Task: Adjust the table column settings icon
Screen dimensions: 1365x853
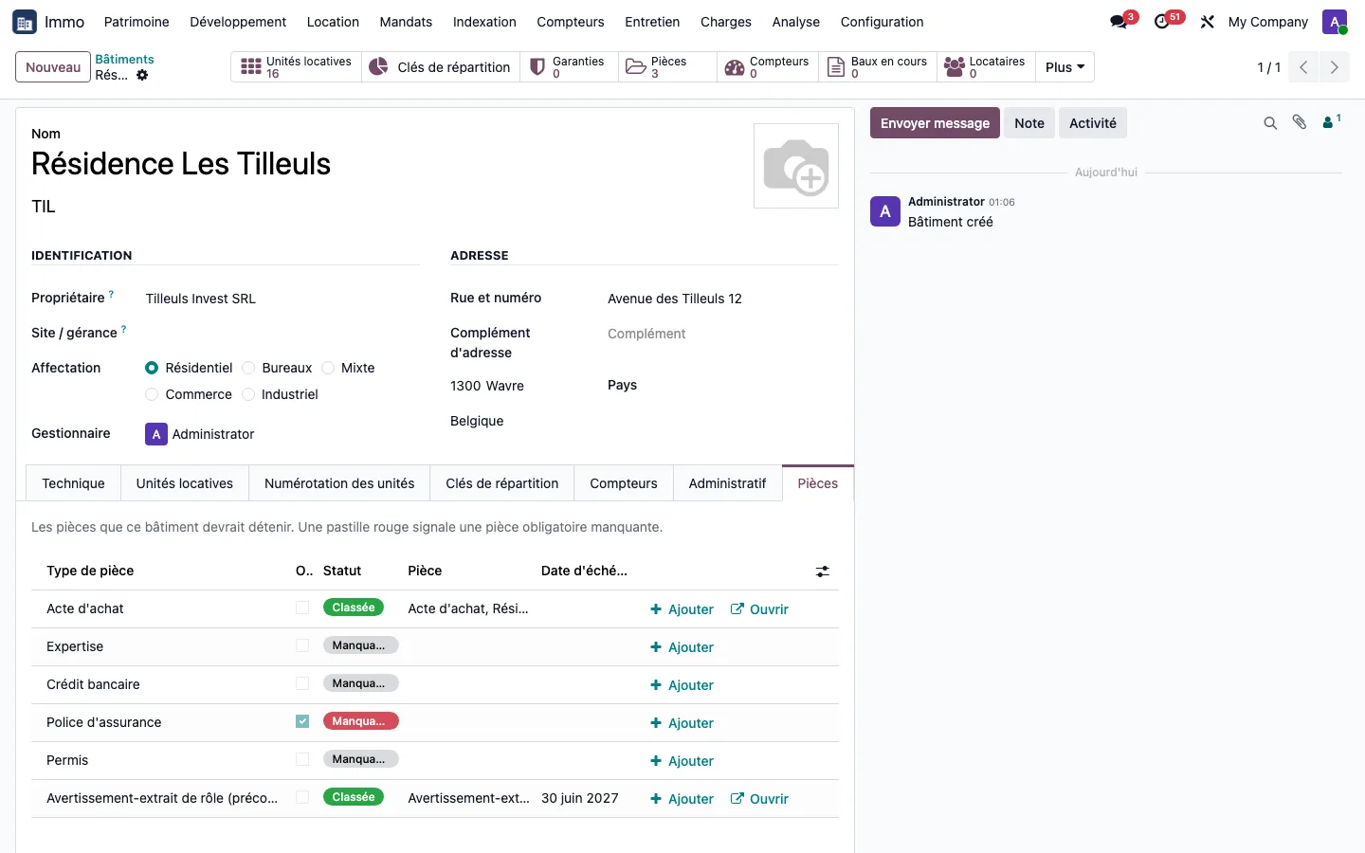Action: 823,572
